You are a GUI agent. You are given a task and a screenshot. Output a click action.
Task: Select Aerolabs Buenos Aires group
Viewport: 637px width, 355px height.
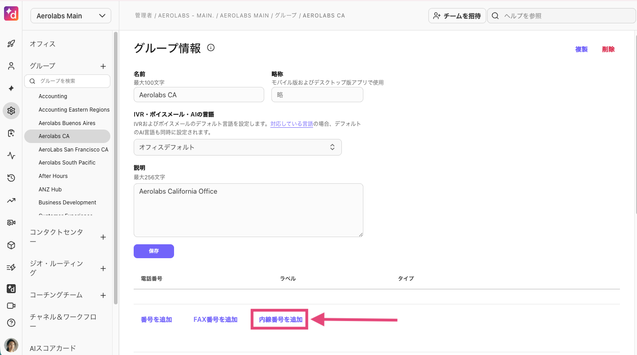pos(67,123)
